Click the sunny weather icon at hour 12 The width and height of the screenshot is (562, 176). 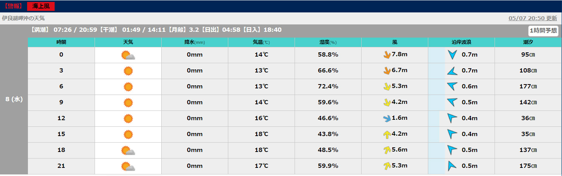click(128, 119)
